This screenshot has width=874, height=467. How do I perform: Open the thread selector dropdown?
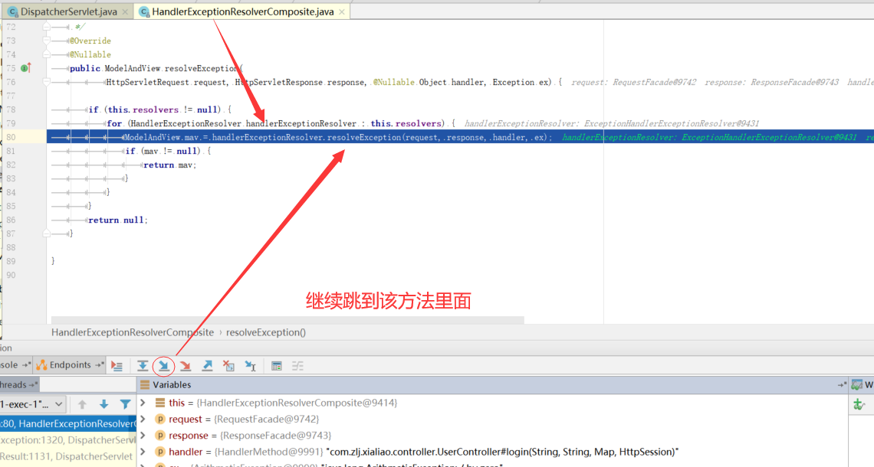click(x=32, y=404)
